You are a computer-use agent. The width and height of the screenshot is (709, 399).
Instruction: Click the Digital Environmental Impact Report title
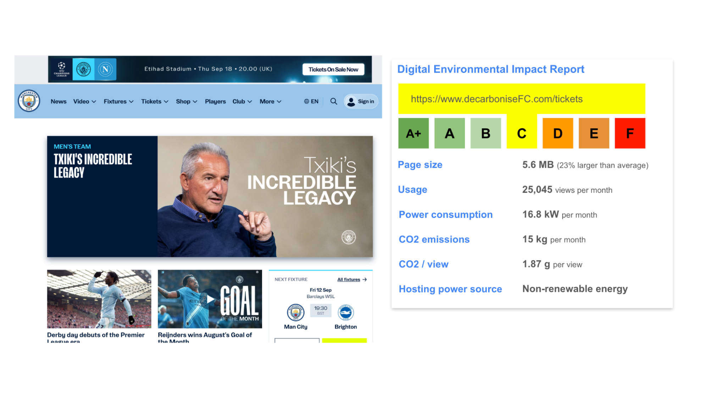491,69
